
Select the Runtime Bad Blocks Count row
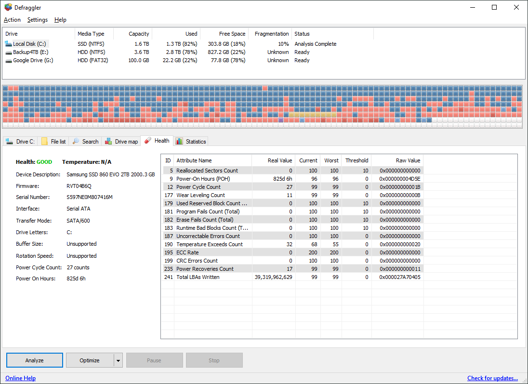(293, 228)
